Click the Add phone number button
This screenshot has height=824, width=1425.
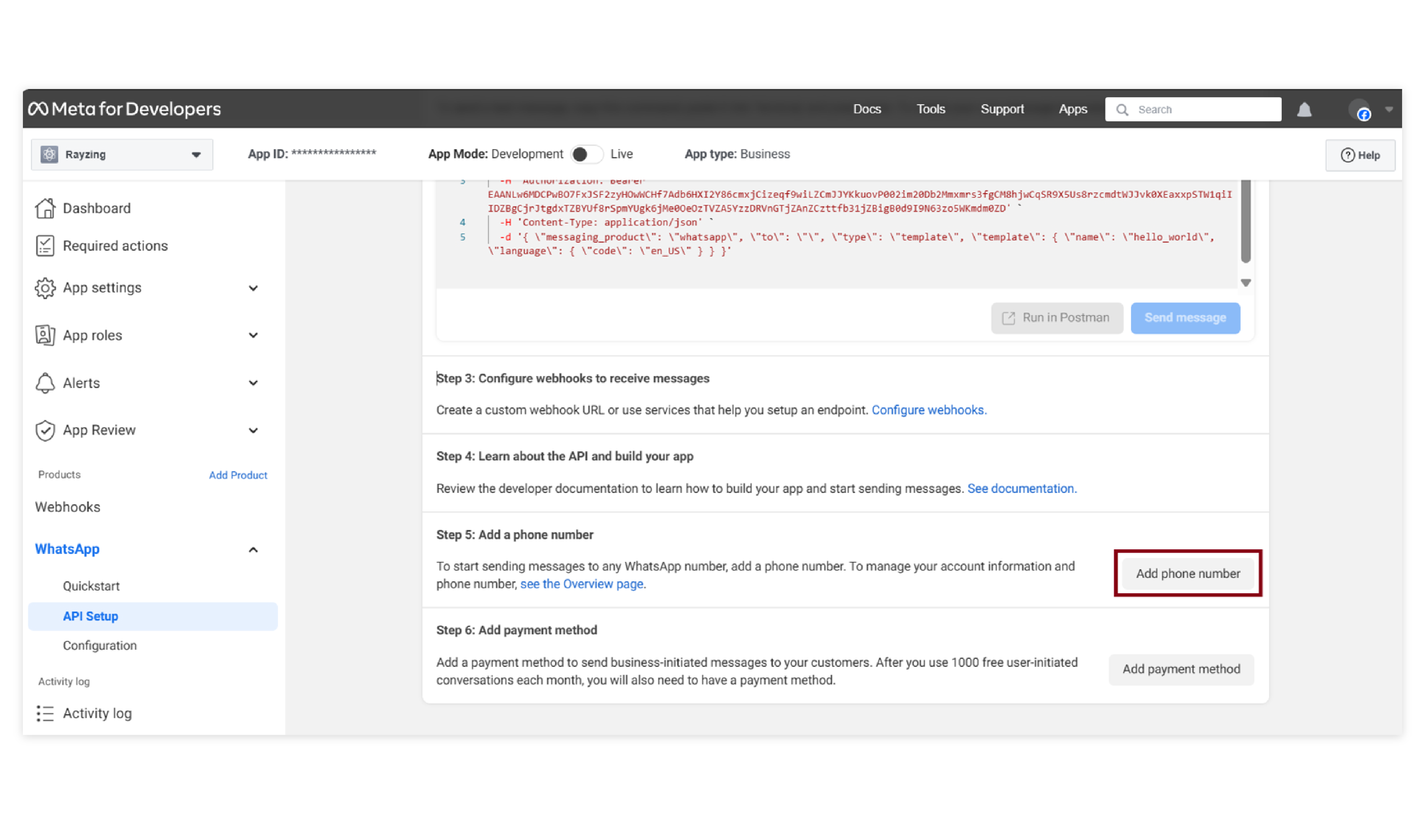1187,573
